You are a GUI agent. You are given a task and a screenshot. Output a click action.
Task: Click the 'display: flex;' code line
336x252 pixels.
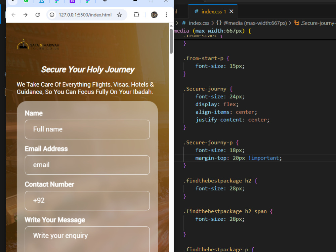[x=217, y=104]
